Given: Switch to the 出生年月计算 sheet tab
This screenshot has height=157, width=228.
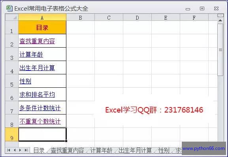Looking at the screenshot, I should click(x=135, y=150).
